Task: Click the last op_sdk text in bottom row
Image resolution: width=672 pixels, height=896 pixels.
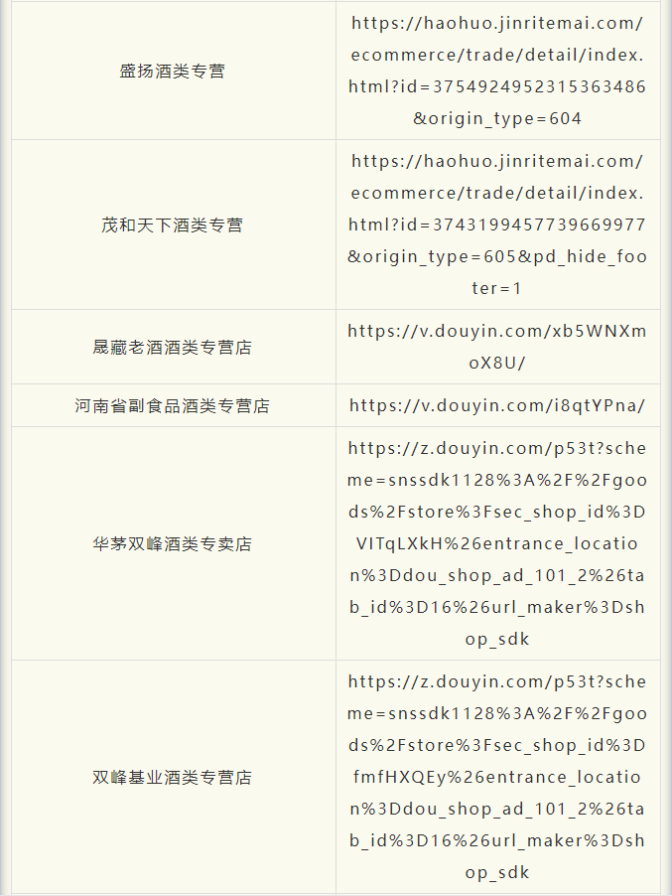Action: pyautogui.click(x=496, y=872)
